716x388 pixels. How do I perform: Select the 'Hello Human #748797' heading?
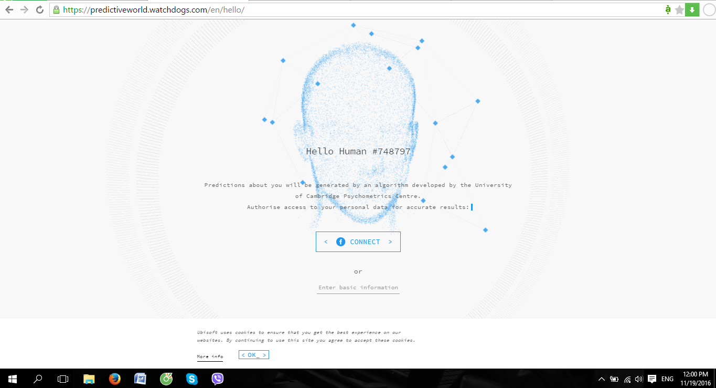(358, 151)
